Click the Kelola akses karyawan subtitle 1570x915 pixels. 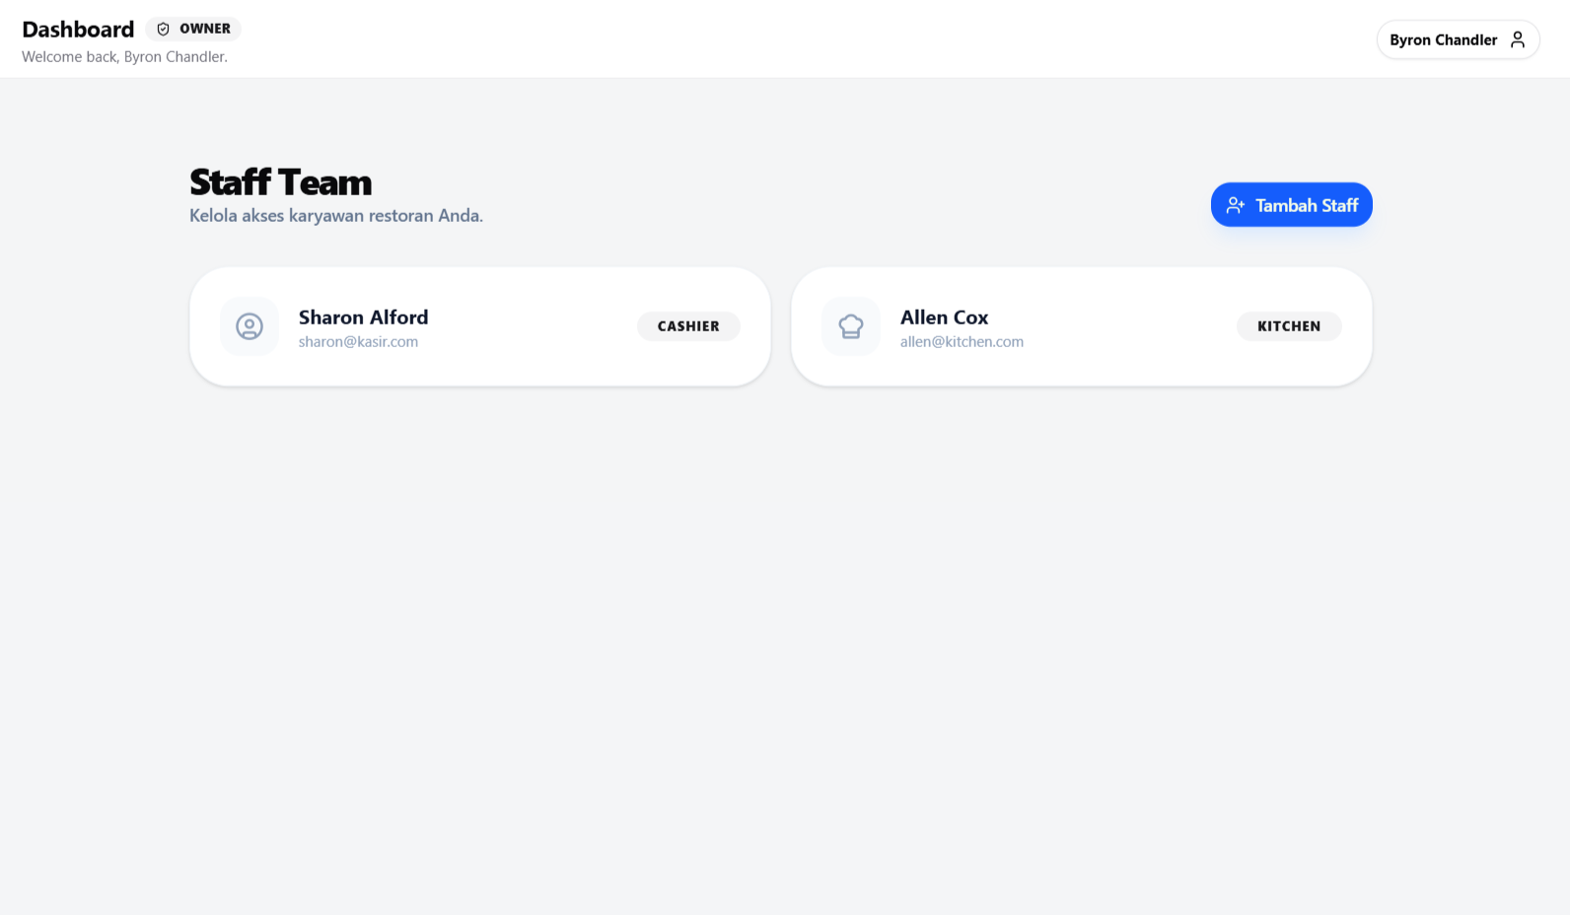335,216
